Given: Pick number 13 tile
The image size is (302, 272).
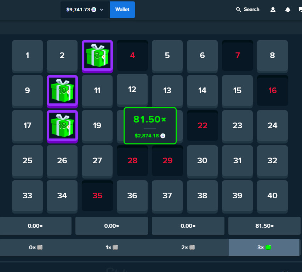Looking at the screenshot, I should click(167, 91).
